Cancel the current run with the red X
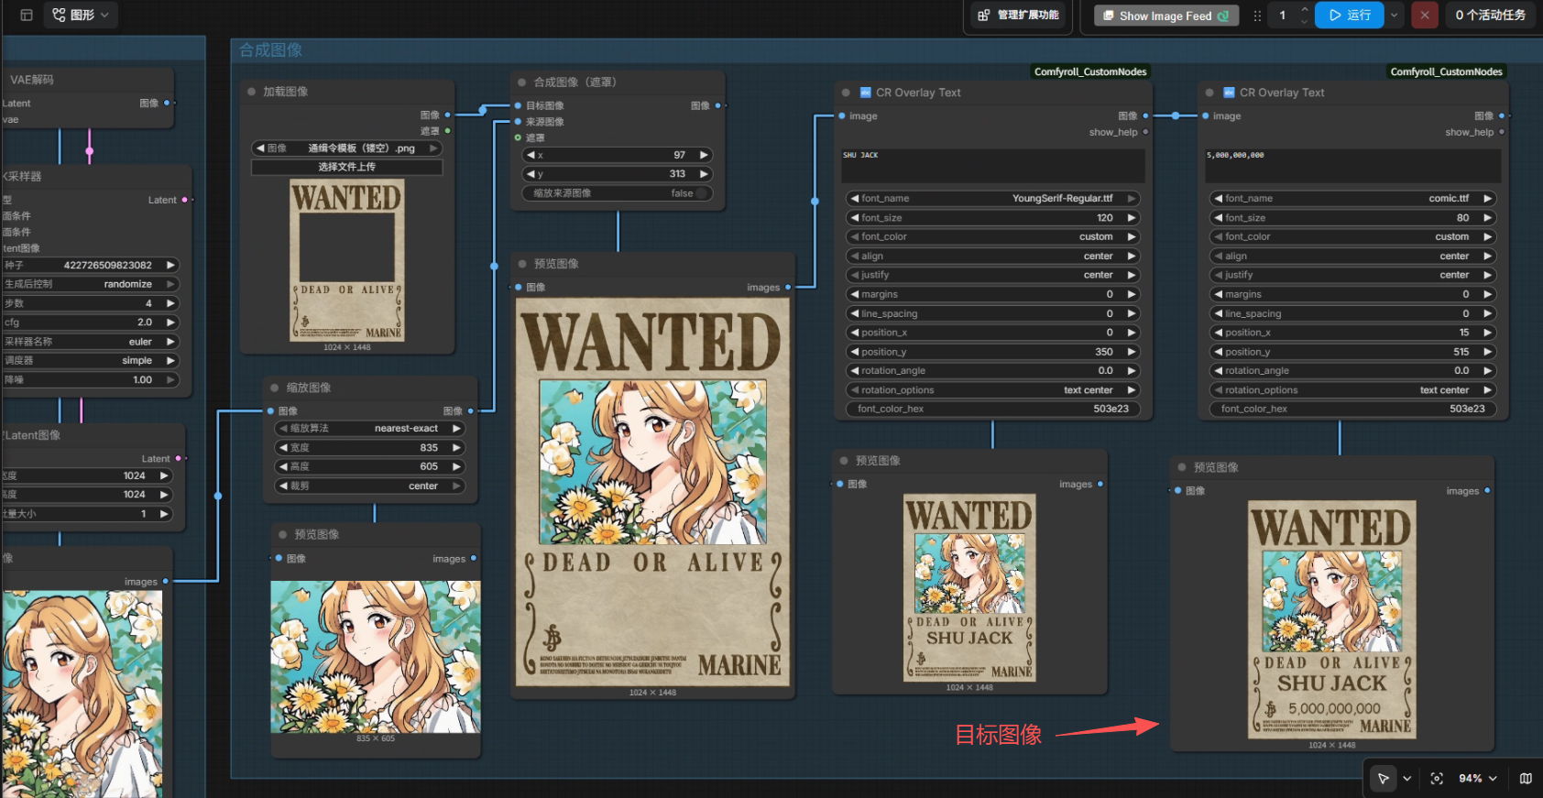Screen dimensions: 1543x798 (x=1425, y=16)
